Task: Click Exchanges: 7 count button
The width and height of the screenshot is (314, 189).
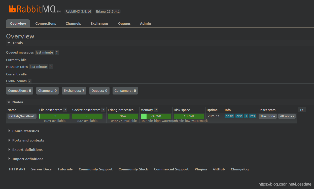Action: coord(74,91)
